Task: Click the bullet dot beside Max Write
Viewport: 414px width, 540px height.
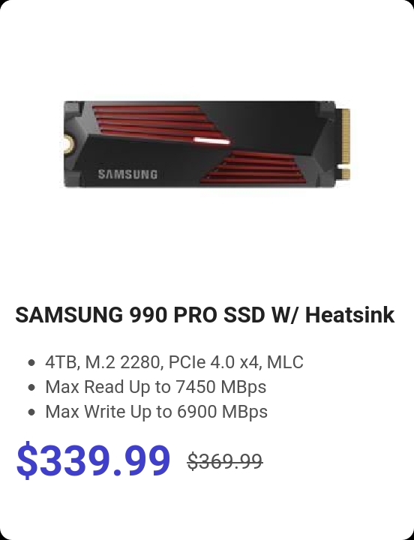Action: point(31,412)
